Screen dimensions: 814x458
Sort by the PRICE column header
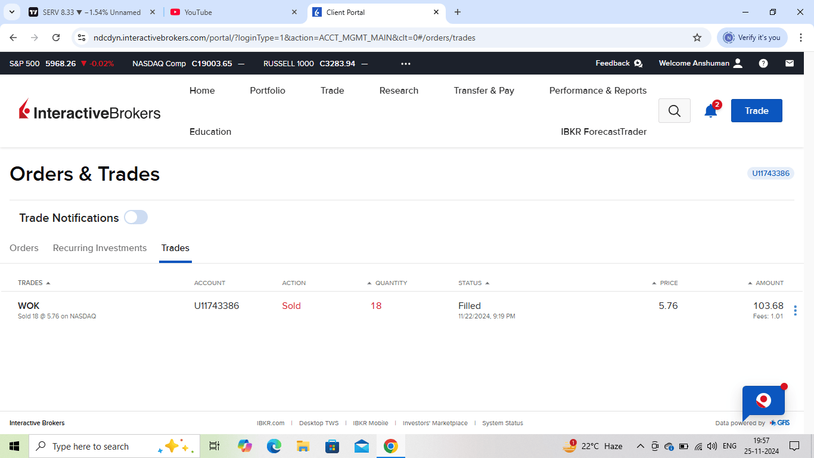665,283
